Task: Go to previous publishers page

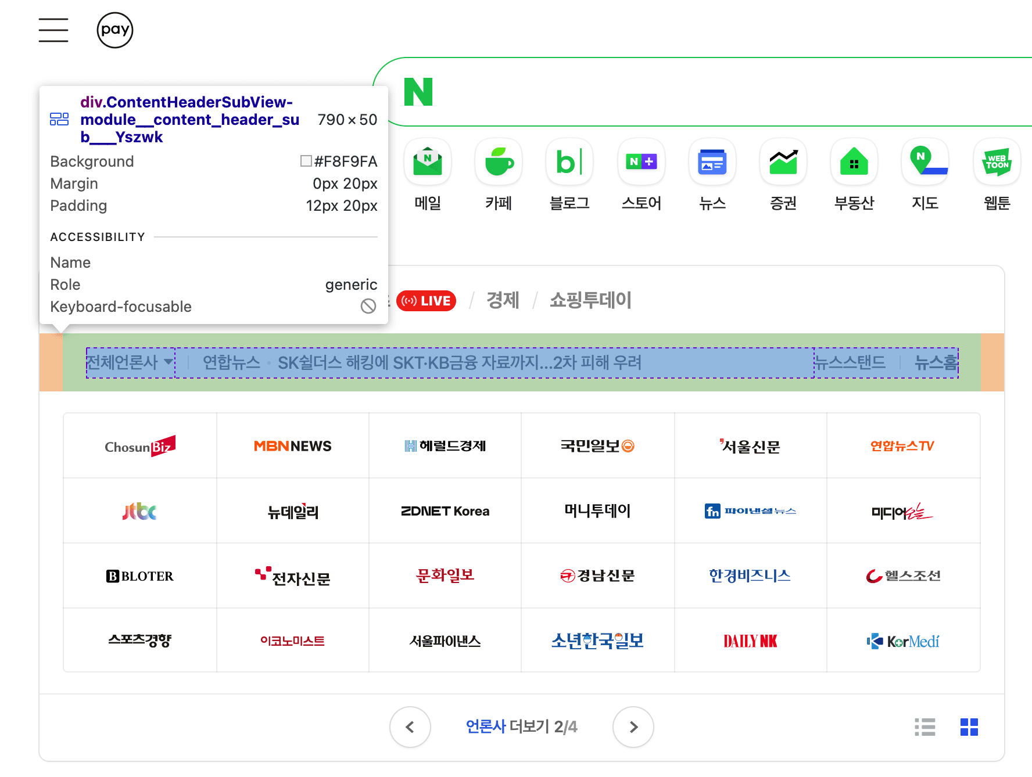Action: (410, 727)
